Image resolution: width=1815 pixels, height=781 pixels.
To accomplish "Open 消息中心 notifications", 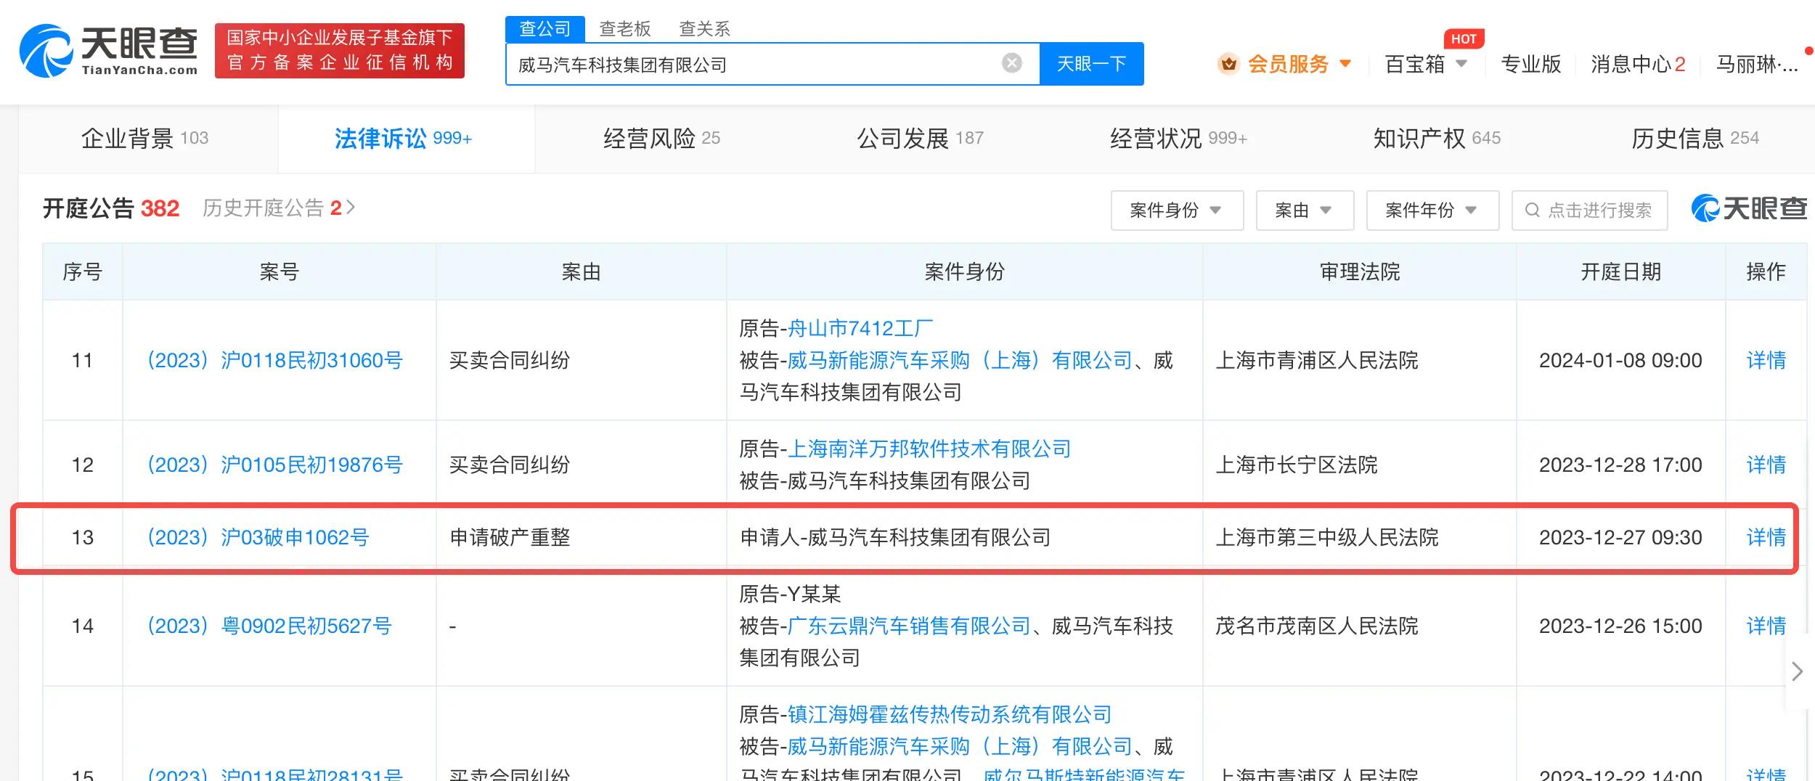I will click(x=1638, y=64).
